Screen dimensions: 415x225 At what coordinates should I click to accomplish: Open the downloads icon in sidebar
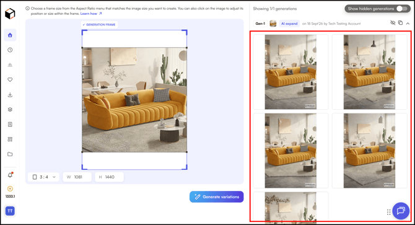(x=10, y=94)
